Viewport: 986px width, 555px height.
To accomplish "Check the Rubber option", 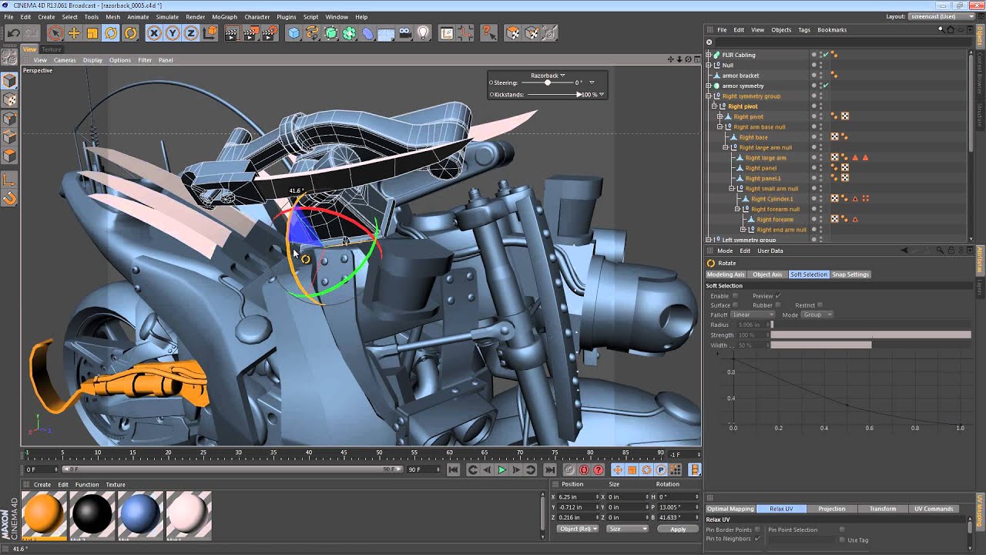I will (x=778, y=305).
